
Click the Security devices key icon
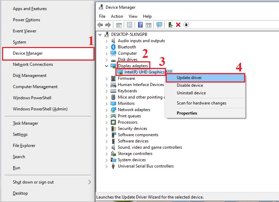pyautogui.click(x=113, y=129)
